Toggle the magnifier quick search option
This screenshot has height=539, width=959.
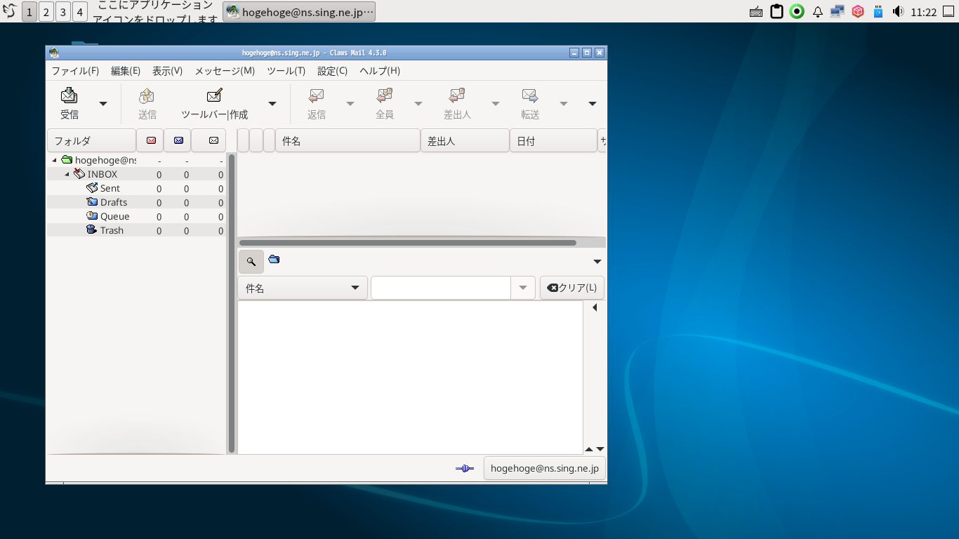coord(251,261)
